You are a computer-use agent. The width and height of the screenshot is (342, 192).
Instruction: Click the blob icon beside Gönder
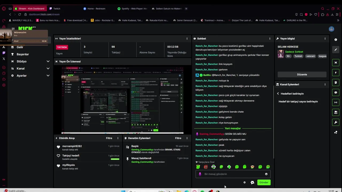(252, 182)
